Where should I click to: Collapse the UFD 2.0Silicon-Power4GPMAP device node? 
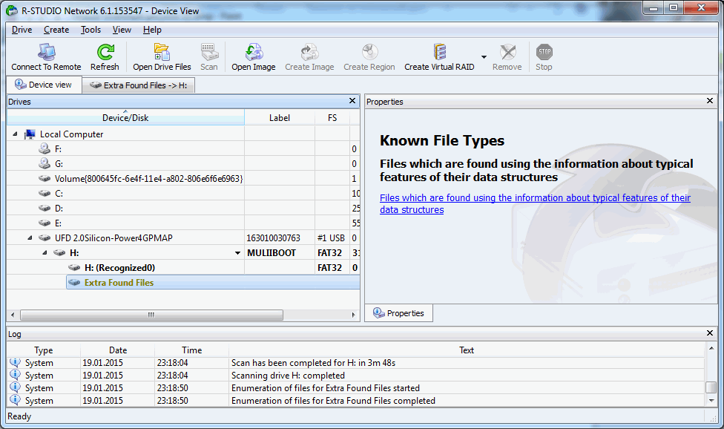pos(30,238)
